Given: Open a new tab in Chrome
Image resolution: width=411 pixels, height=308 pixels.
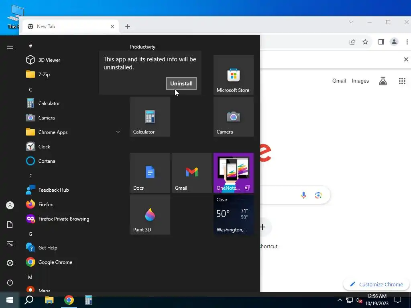Looking at the screenshot, I should pyautogui.click(x=127, y=26).
